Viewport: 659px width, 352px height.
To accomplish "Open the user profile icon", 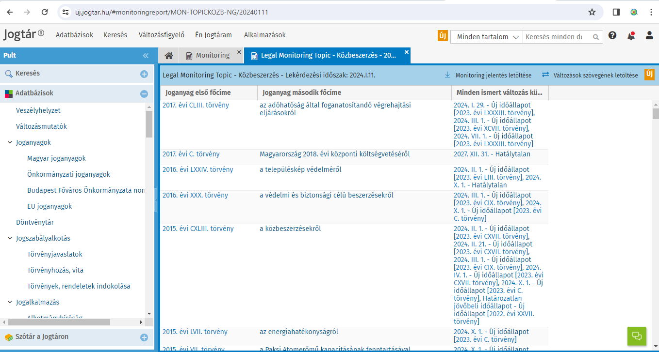I will tap(649, 35).
